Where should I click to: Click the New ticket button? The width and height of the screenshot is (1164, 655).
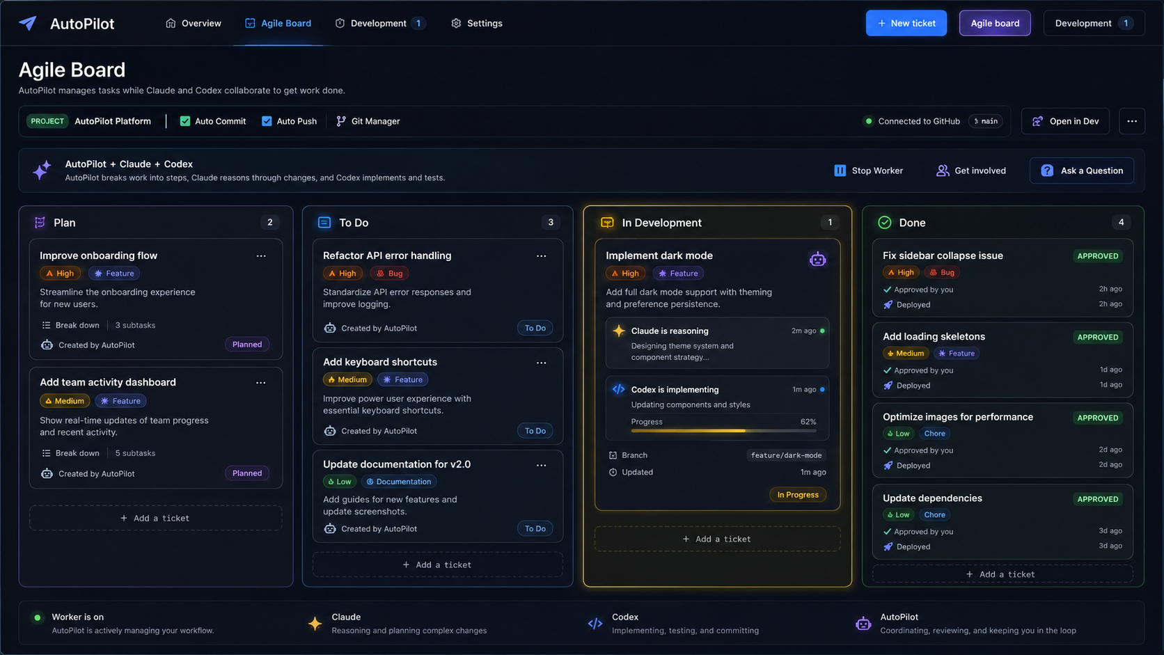tap(906, 23)
